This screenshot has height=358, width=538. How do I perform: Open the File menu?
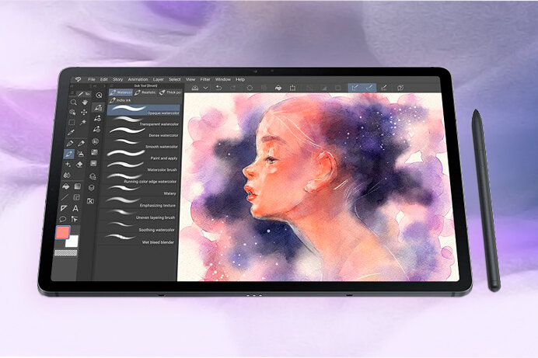tap(91, 79)
